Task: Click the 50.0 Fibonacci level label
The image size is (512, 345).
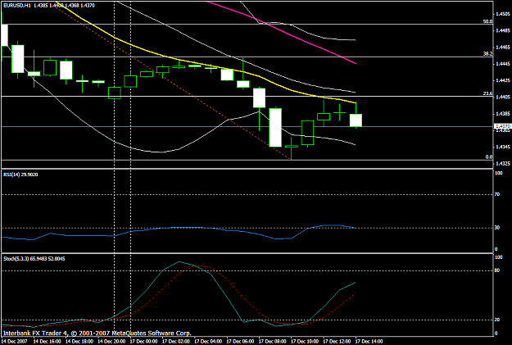Action: (488, 21)
